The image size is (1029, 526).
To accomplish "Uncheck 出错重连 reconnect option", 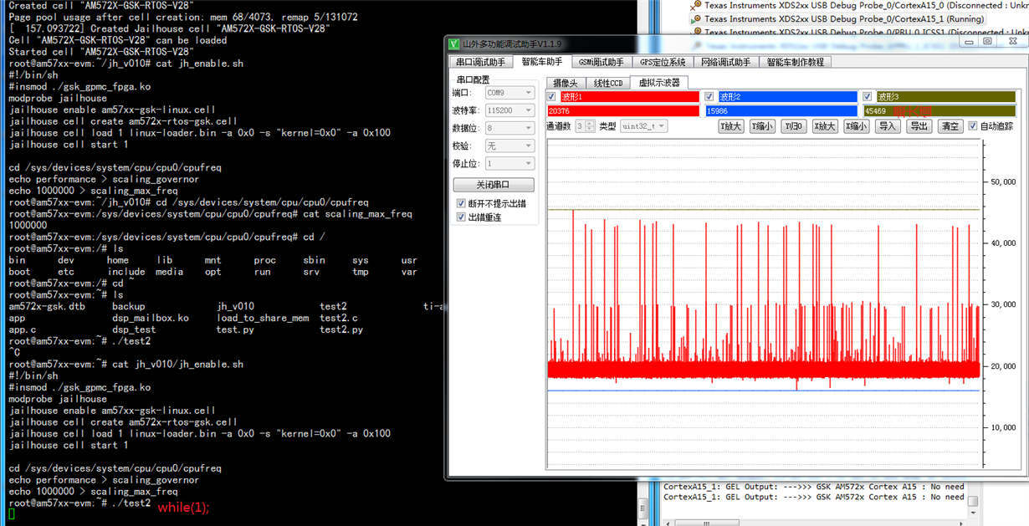I will click(461, 217).
